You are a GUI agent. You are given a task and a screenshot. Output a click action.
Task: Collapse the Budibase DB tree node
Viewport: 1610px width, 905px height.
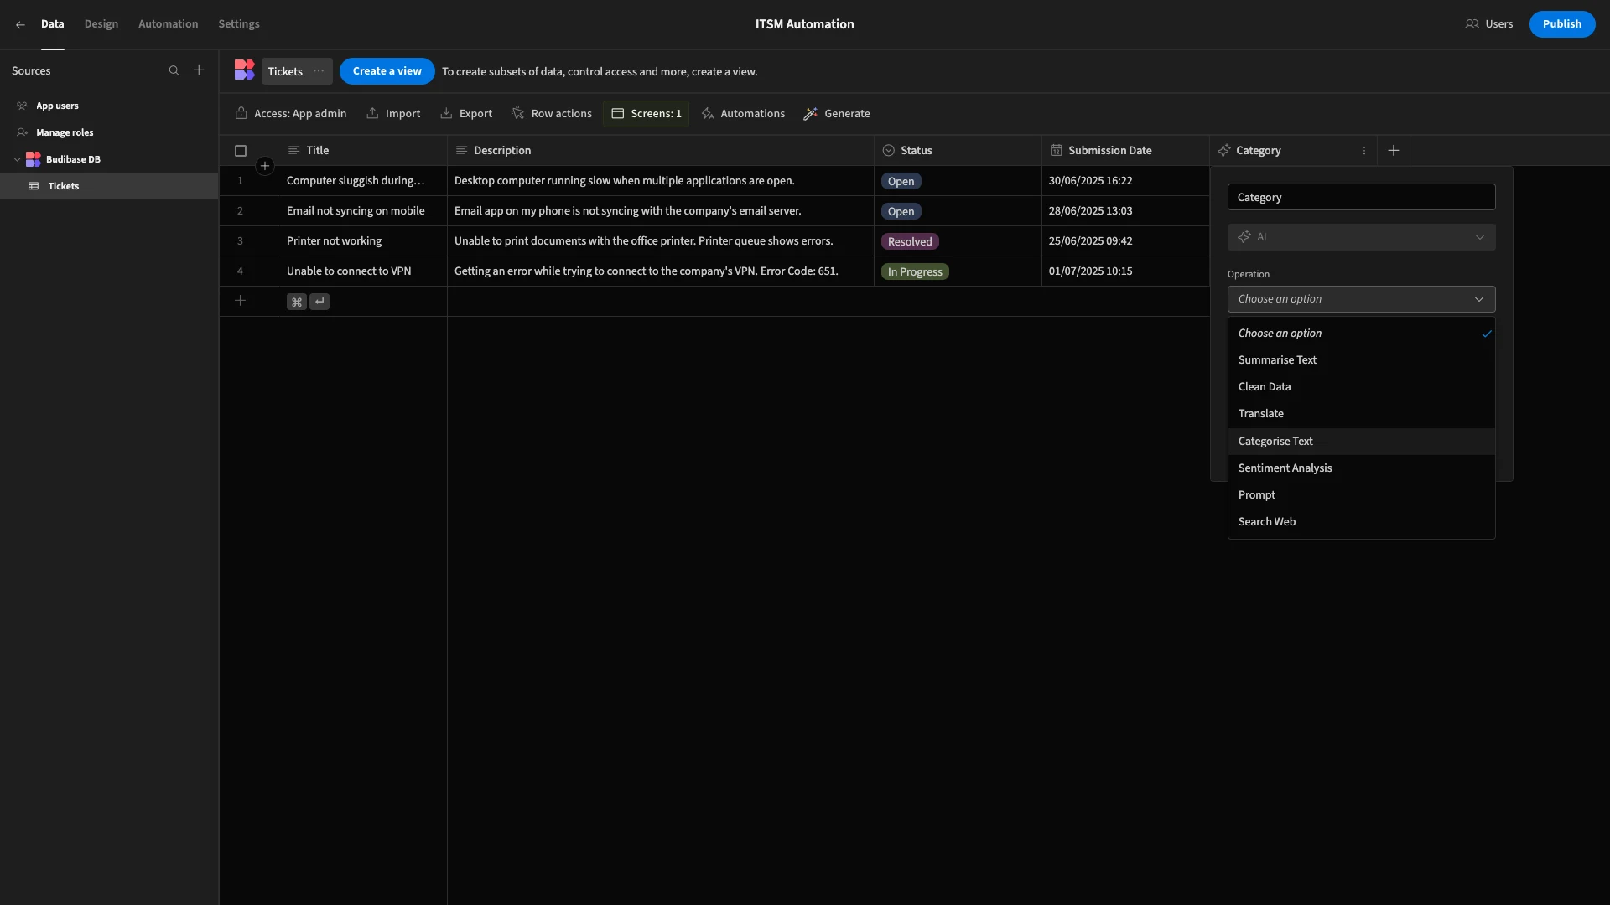click(x=17, y=159)
